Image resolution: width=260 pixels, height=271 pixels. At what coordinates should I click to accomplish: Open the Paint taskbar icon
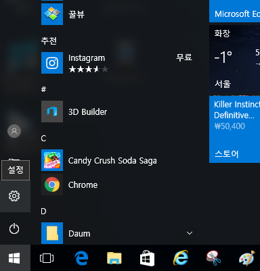pos(247,258)
